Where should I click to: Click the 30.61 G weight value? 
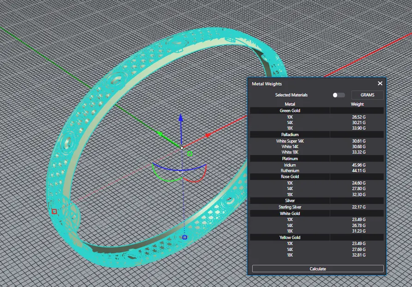click(359, 141)
